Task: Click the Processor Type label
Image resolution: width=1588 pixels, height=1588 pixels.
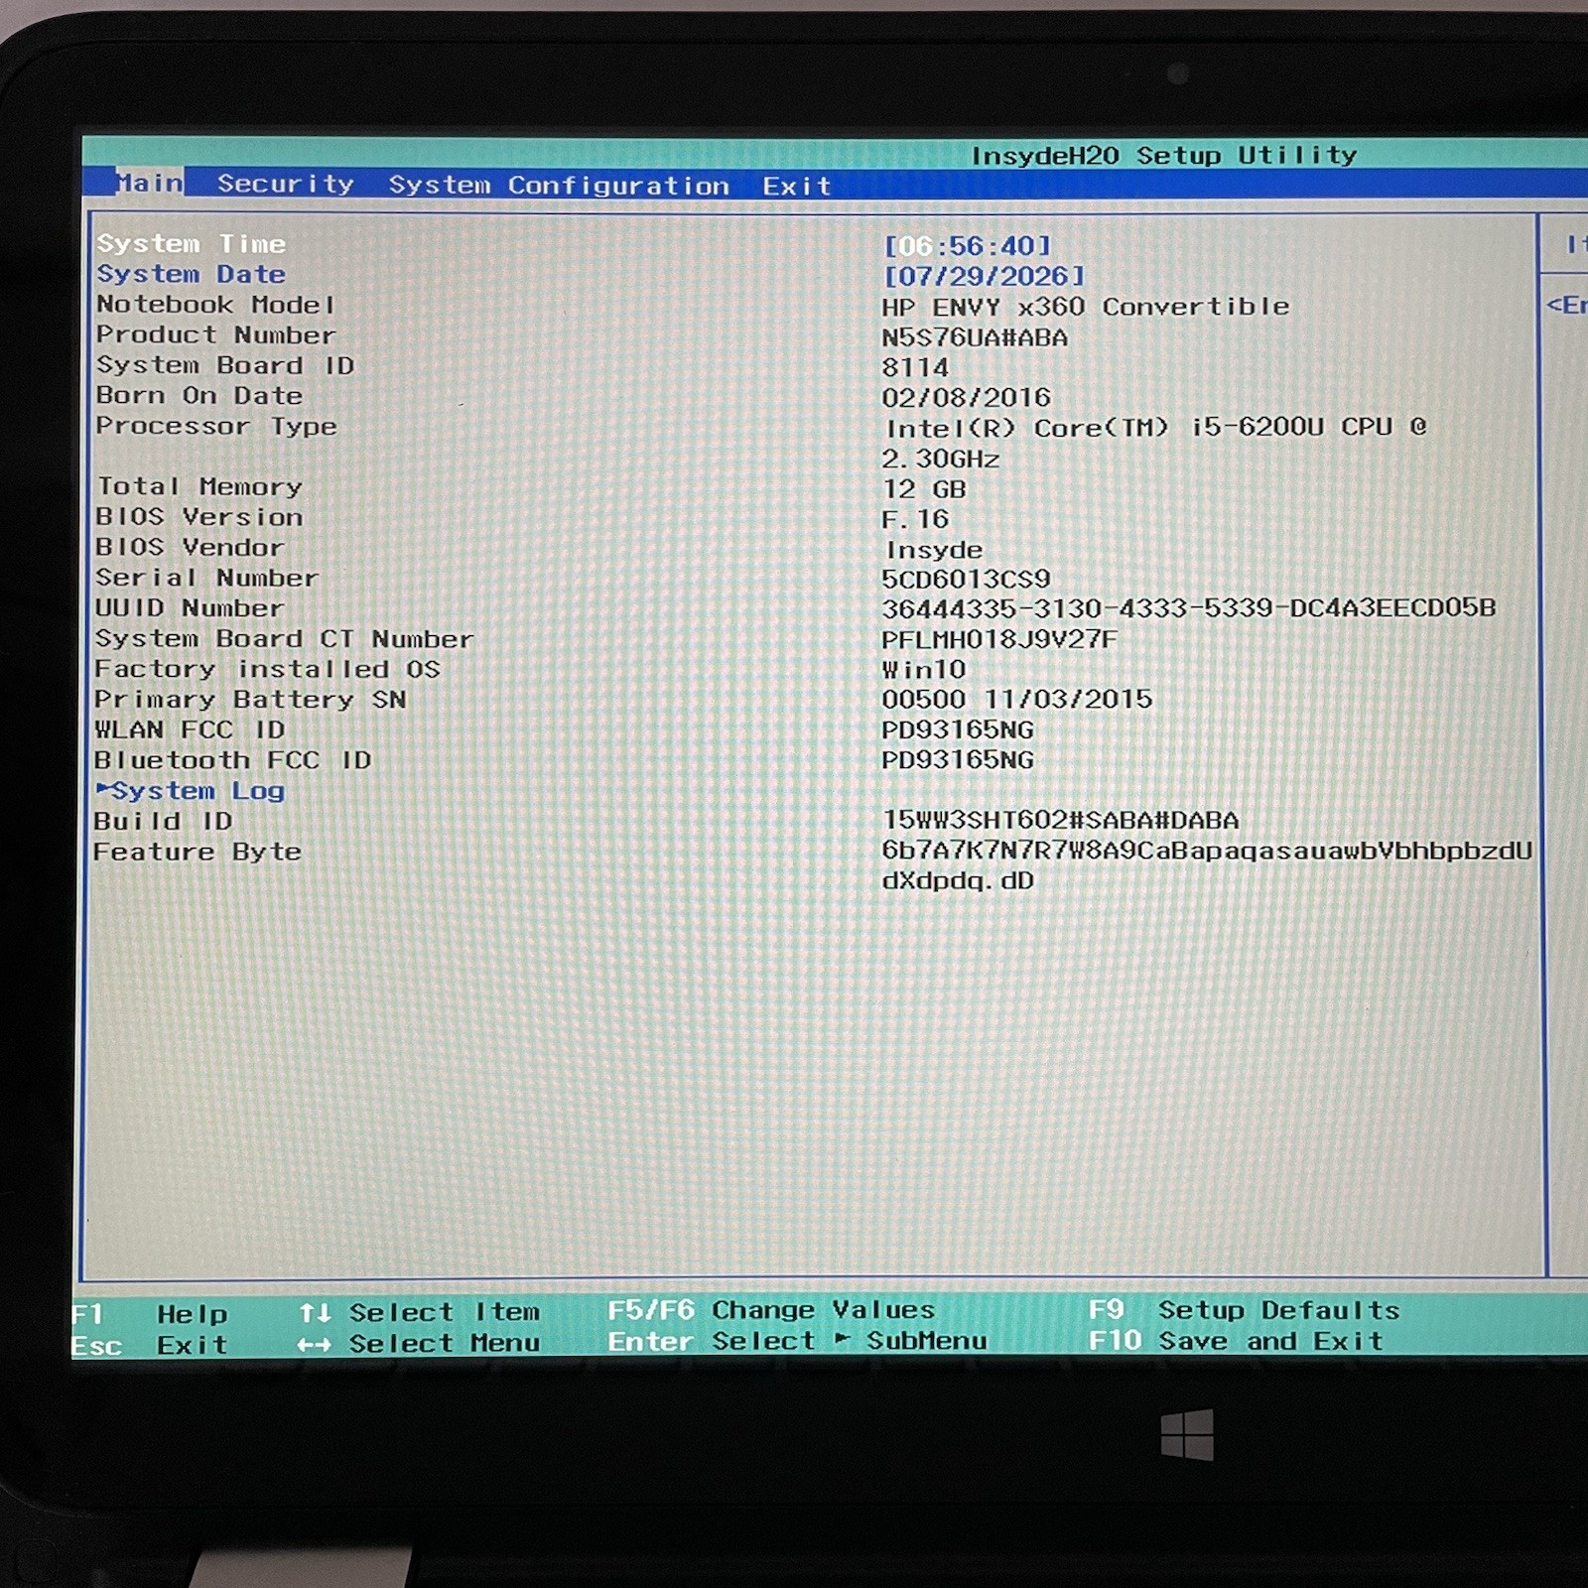Action: click(216, 426)
